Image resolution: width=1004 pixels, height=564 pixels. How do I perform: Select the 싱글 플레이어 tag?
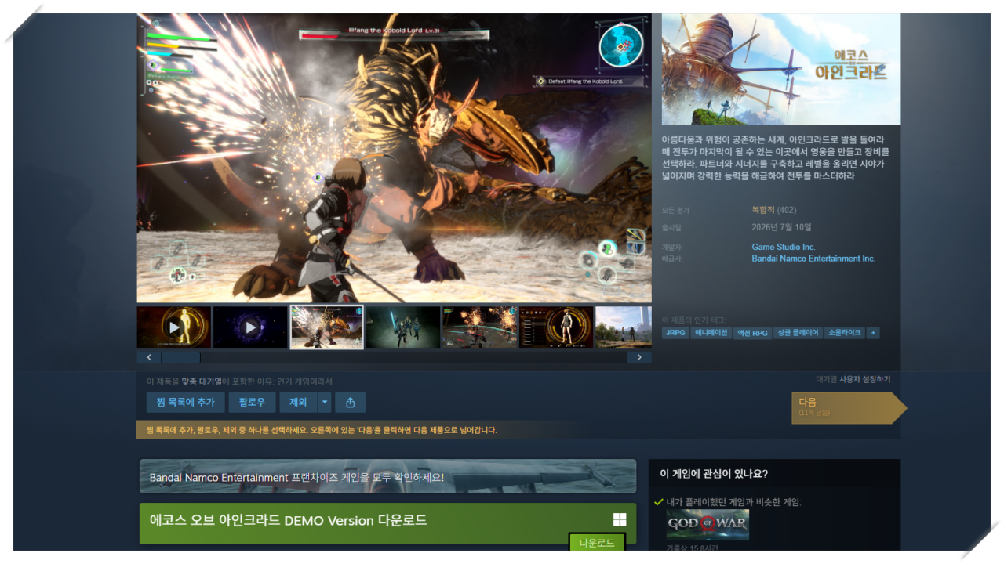(x=798, y=333)
